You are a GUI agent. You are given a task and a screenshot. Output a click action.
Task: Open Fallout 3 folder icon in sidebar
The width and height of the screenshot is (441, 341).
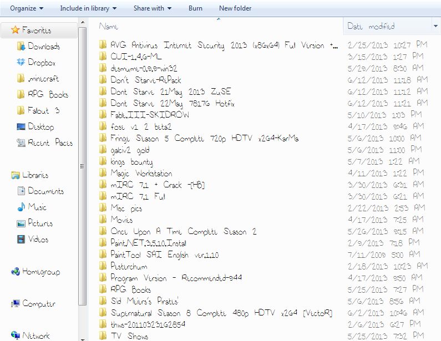tap(21, 110)
